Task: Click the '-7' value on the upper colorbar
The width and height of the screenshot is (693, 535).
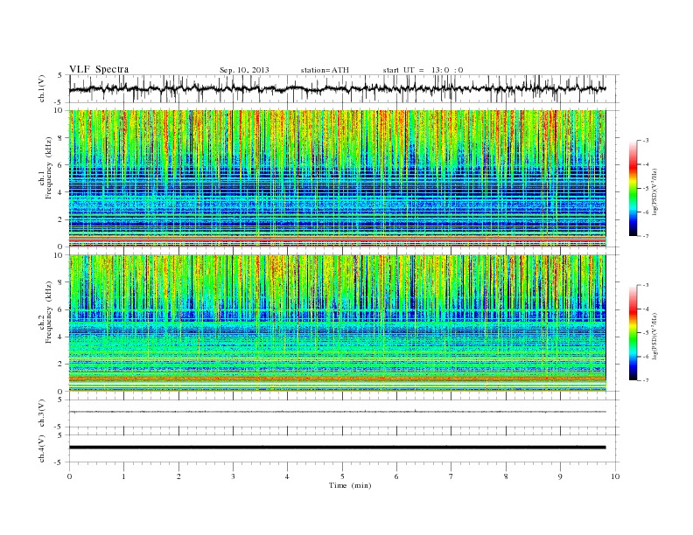Action: pyautogui.click(x=645, y=236)
